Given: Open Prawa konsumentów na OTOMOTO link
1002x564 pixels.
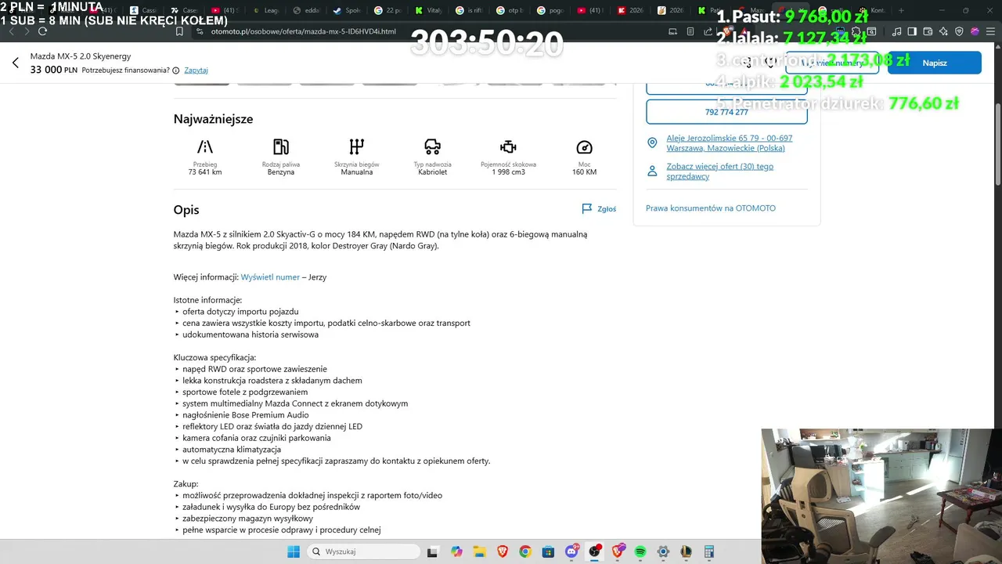Looking at the screenshot, I should (x=711, y=208).
